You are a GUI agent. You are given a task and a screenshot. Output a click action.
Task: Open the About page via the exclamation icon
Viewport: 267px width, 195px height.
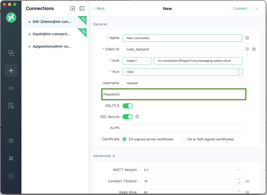click(11, 176)
